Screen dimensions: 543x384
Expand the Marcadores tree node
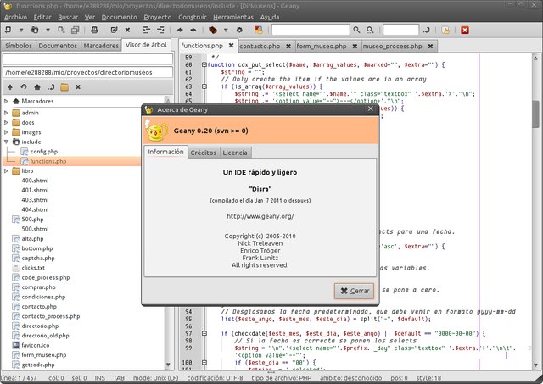pyautogui.click(x=6, y=101)
